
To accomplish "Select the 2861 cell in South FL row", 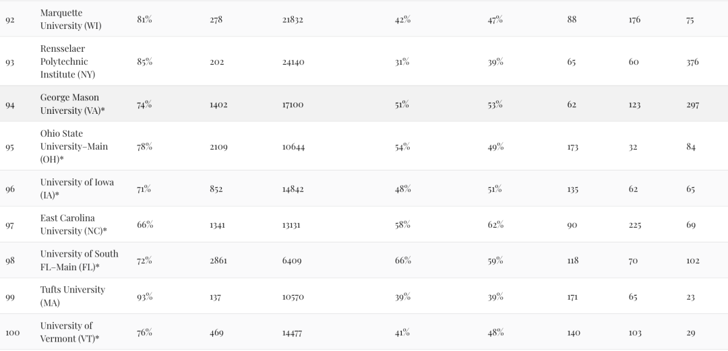I will (218, 261).
